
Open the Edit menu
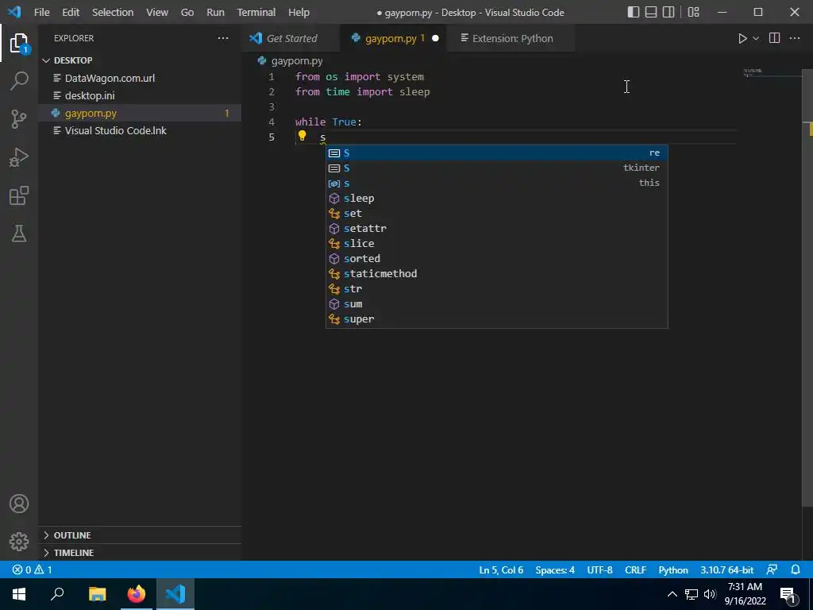[71, 12]
